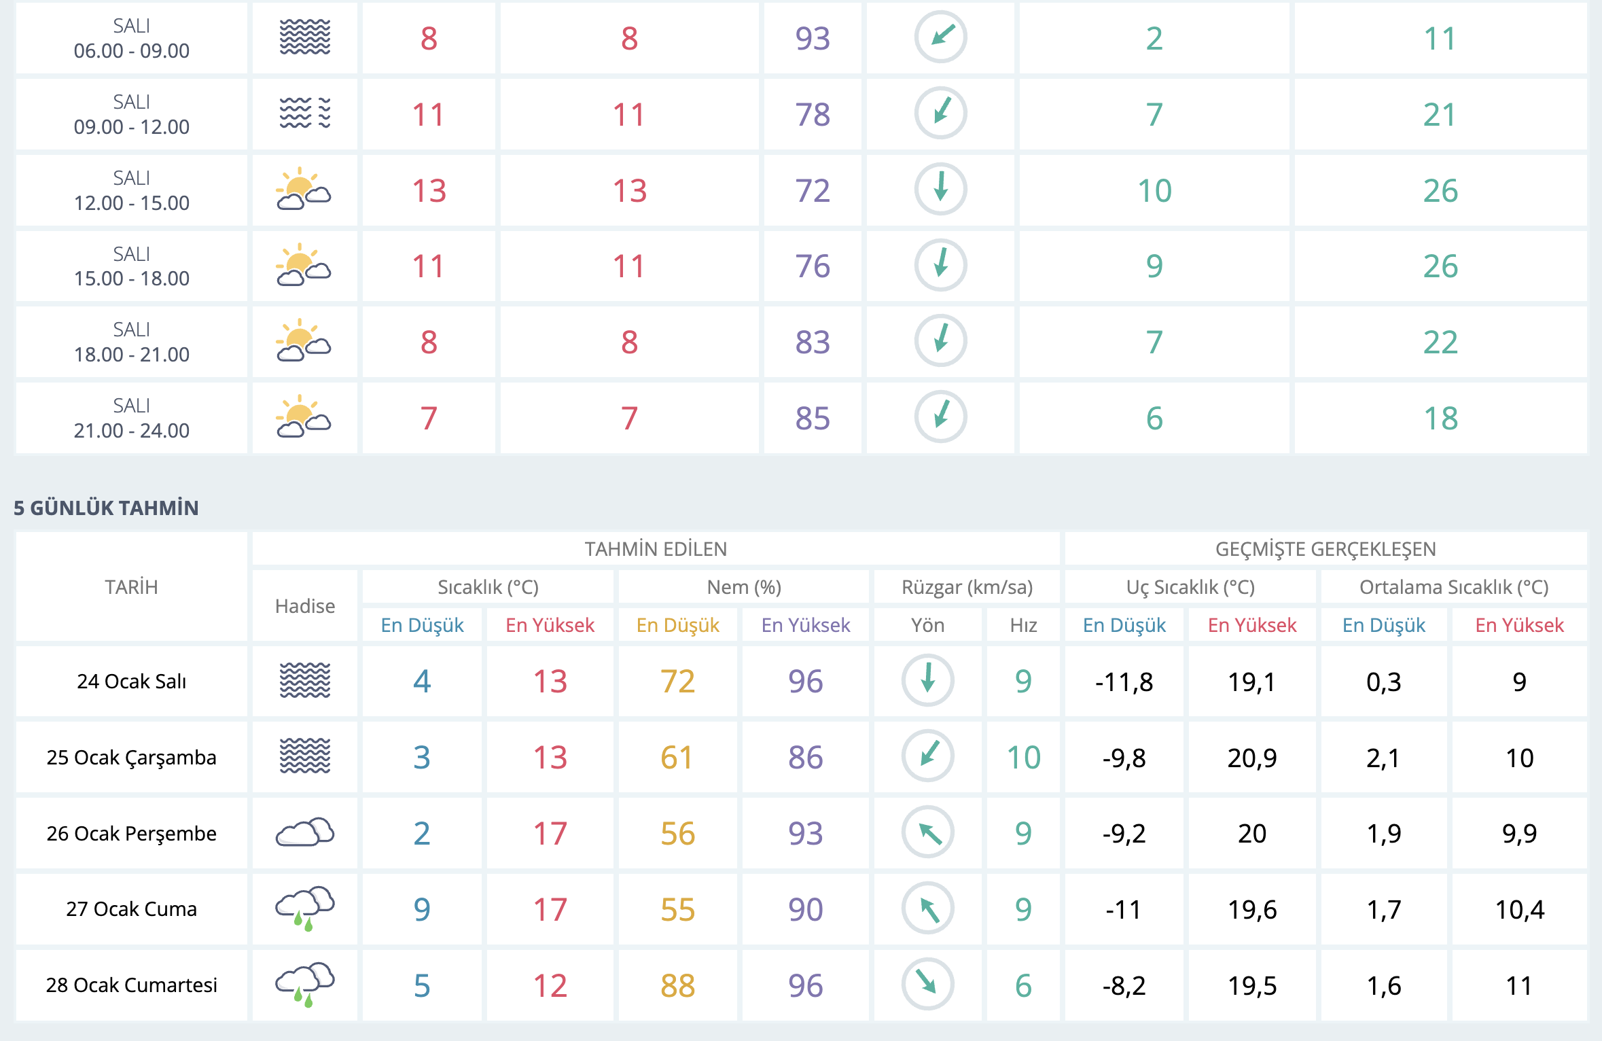1602x1041 pixels.
Task: Click wind direction arrow for Salı 06.00 - 09.00
Action: [940, 37]
